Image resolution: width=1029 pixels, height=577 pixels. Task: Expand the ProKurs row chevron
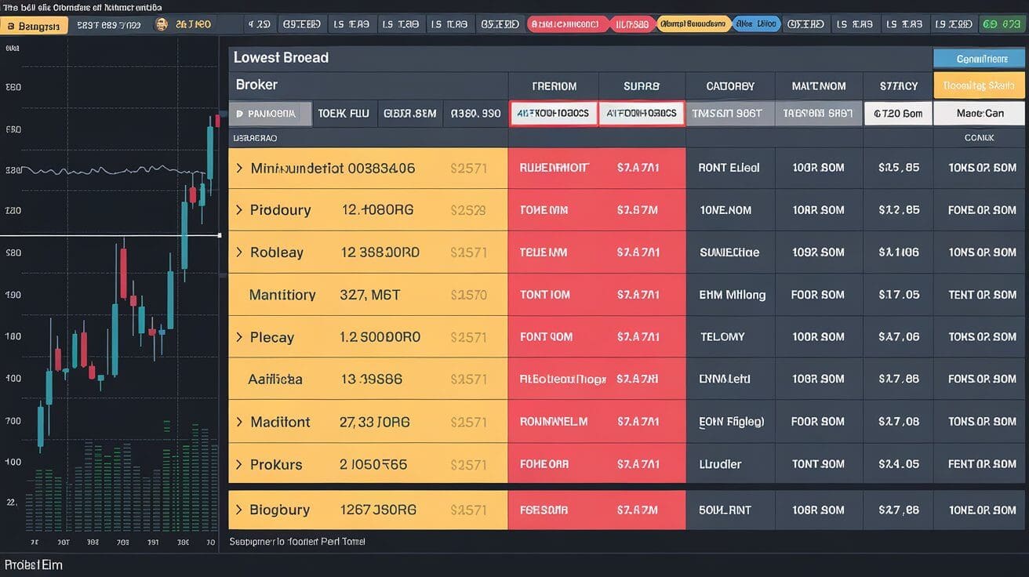coord(239,464)
